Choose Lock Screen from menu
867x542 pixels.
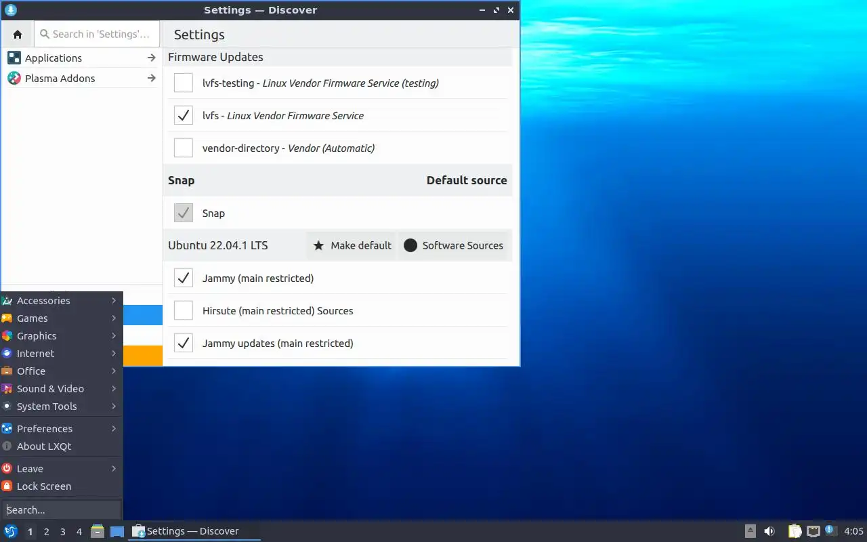coord(61,486)
